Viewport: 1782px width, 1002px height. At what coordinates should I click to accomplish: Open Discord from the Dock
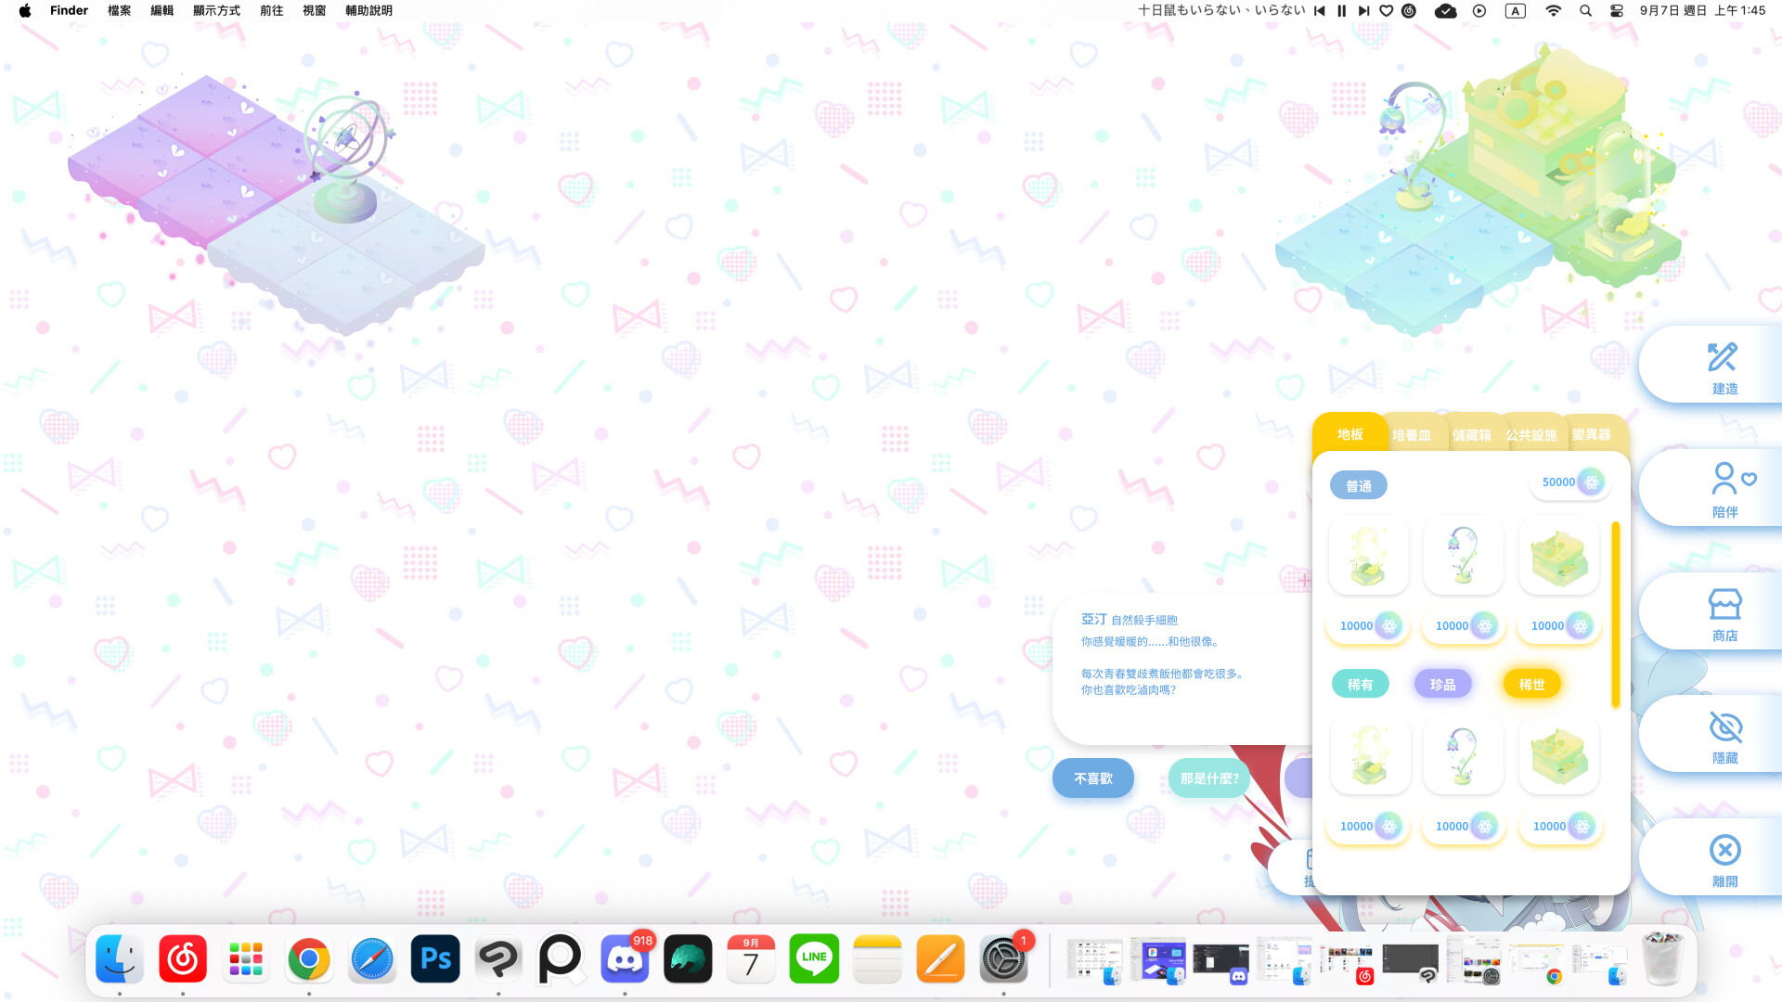coord(624,959)
